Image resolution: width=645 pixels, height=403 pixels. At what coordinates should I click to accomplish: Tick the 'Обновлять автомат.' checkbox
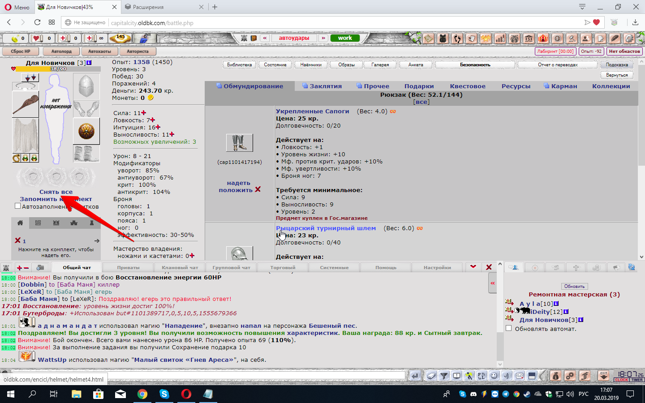point(508,328)
